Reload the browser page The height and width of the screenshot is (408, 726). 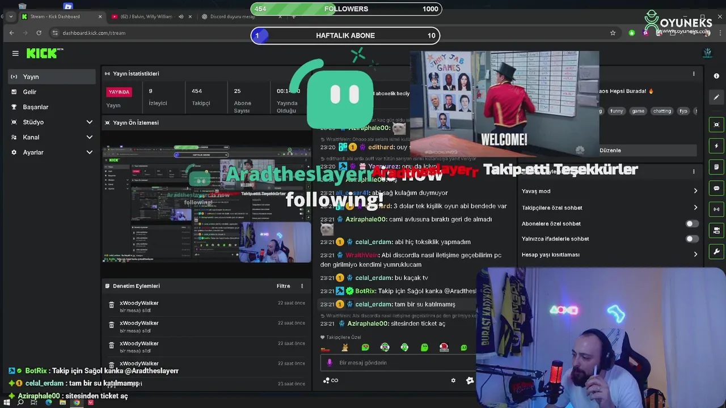coord(39,33)
